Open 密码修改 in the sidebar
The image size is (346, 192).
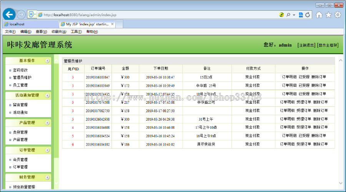coord(20,70)
